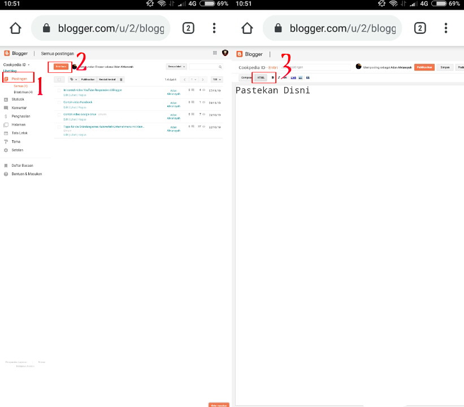Open post 'Contoh video Facebook'
Viewport: 464px width, 407px height.
point(77,102)
